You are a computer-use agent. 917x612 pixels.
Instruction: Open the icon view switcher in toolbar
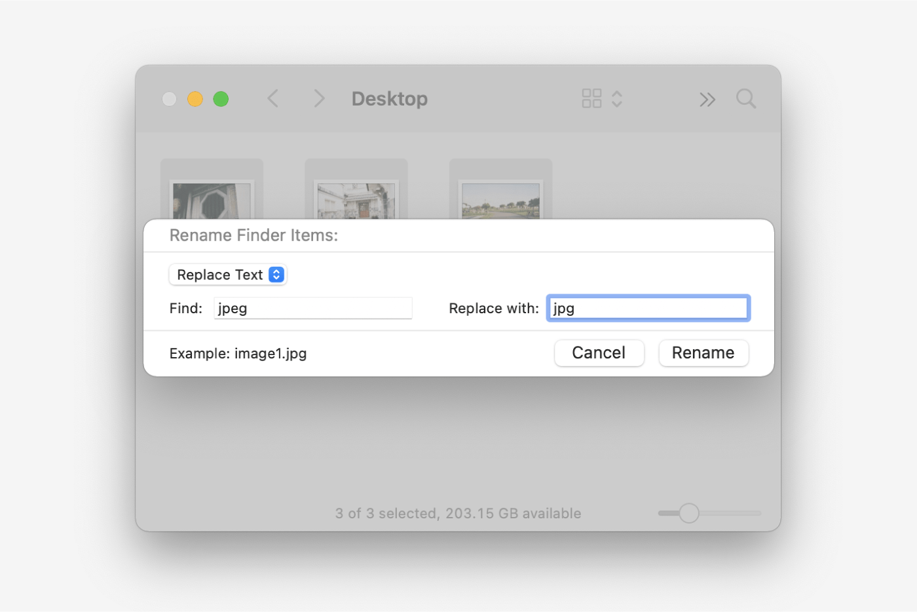(591, 99)
